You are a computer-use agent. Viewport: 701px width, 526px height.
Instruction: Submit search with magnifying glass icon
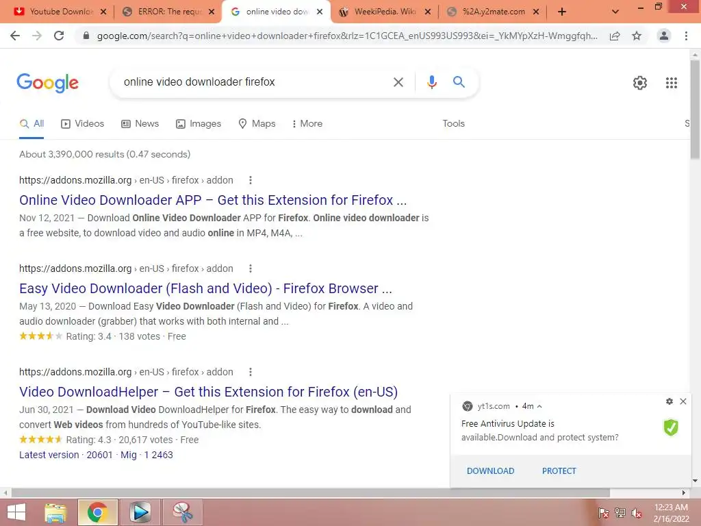coord(459,82)
